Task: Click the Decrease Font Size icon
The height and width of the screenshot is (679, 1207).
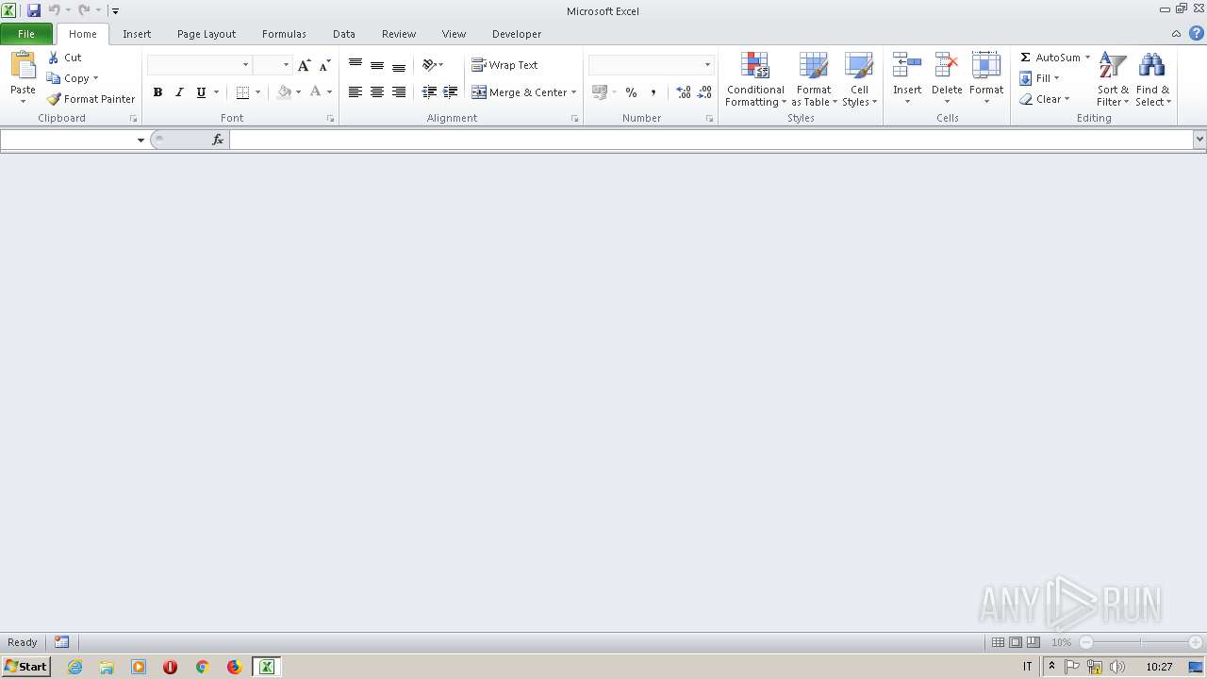Action: pyautogui.click(x=324, y=65)
